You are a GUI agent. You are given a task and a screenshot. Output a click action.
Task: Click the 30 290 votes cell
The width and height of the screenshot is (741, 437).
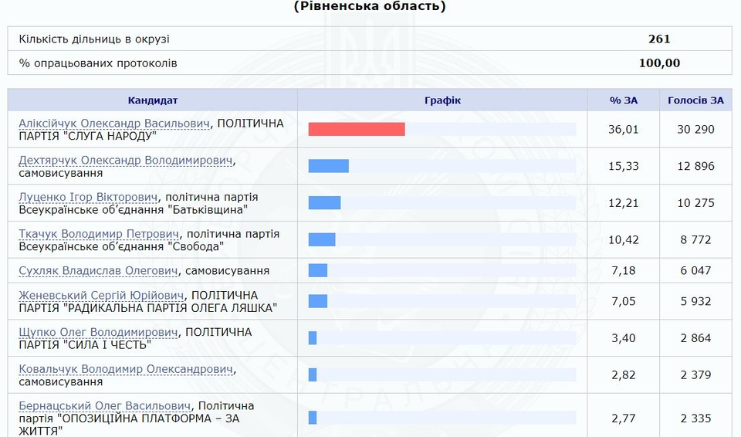tap(695, 129)
